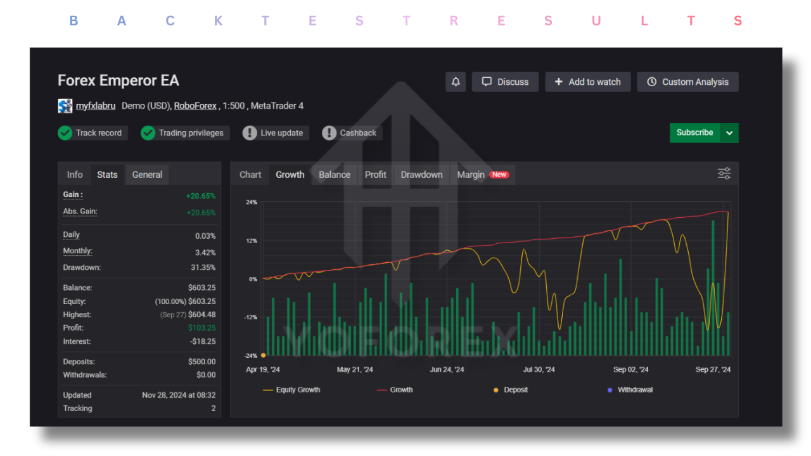Click the orange deposit dot on the chart
811x456 pixels.
(x=262, y=355)
